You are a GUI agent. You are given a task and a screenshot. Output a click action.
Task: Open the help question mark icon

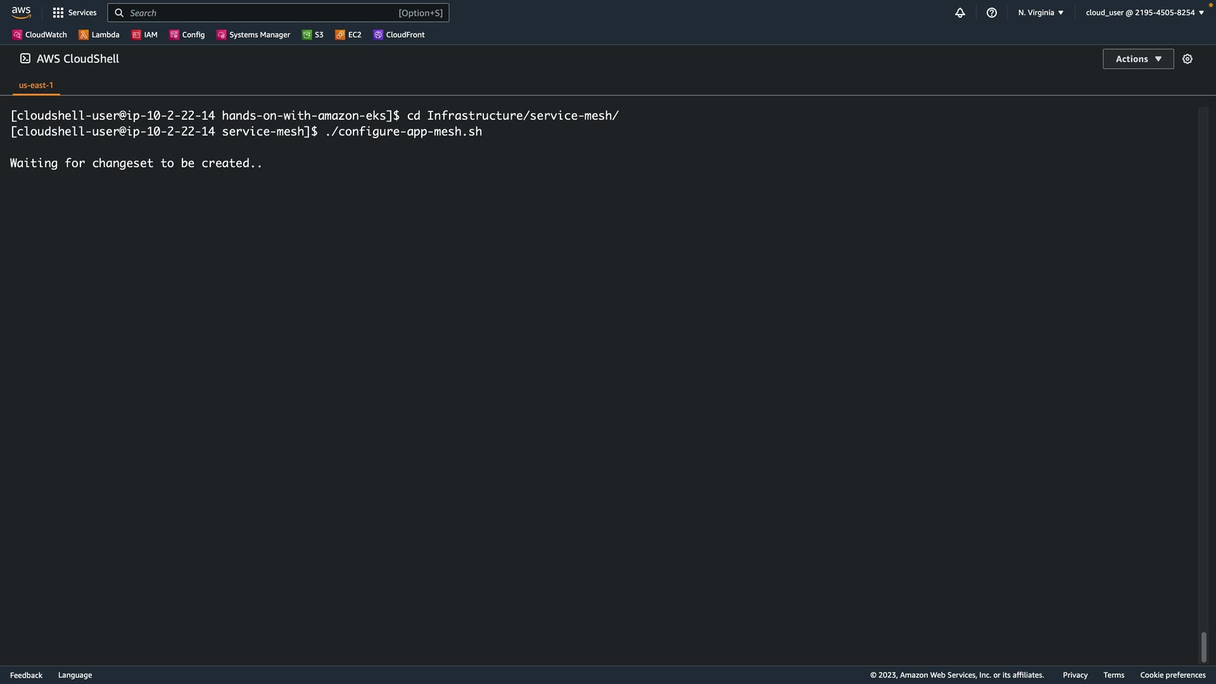991,13
